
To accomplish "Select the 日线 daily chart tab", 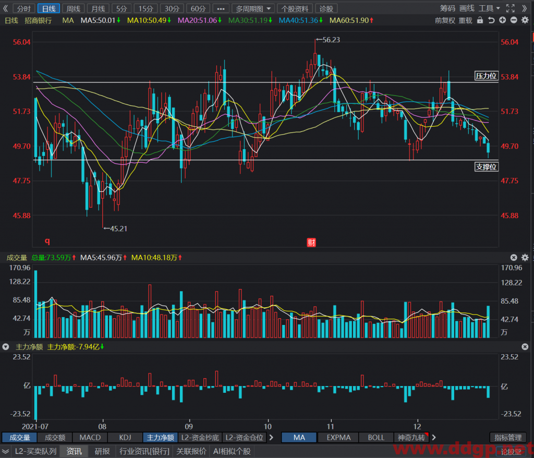I will pyautogui.click(x=48, y=8).
